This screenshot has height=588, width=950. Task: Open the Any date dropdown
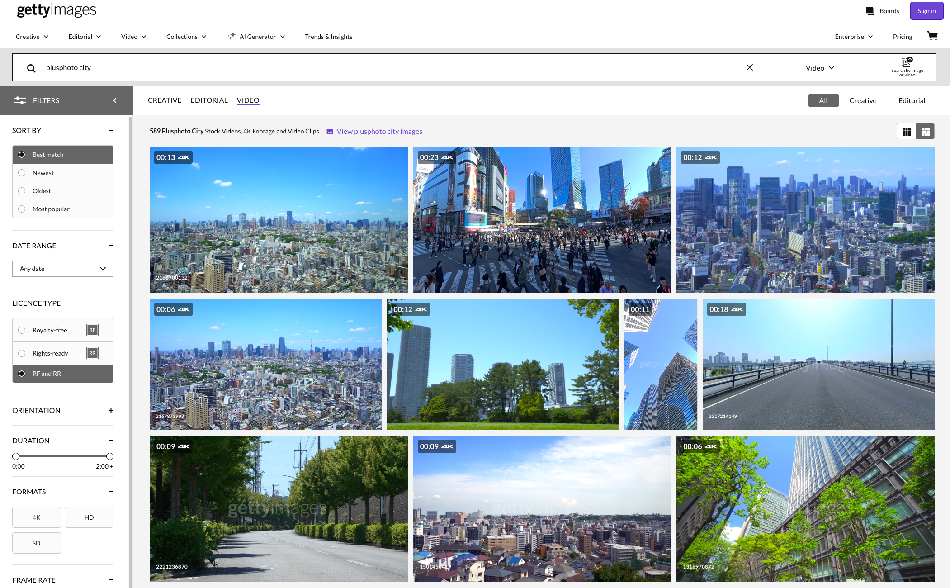click(x=63, y=269)
